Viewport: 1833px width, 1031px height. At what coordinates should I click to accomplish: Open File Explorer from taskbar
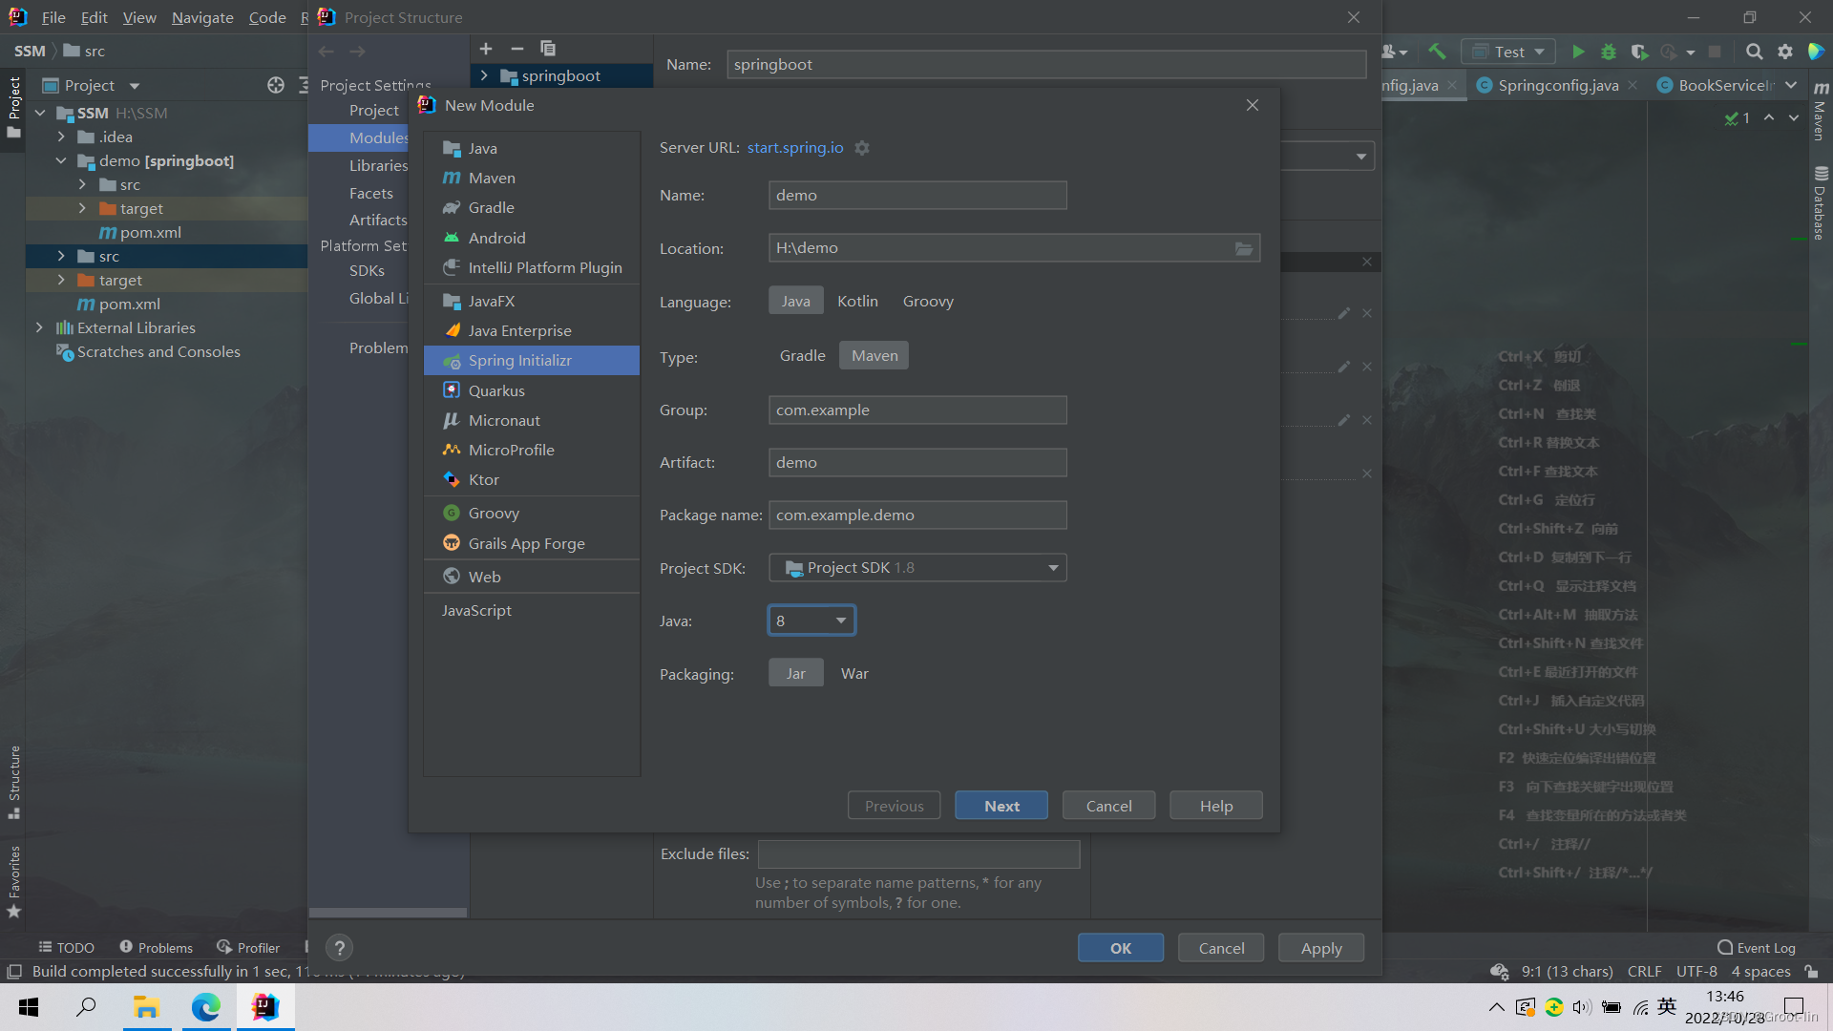146,1007
